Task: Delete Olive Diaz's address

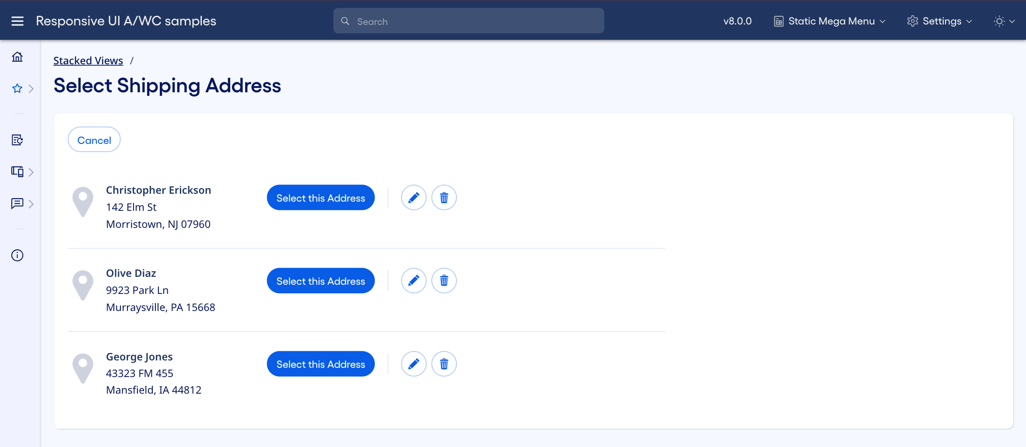Action: click(444, 281)
